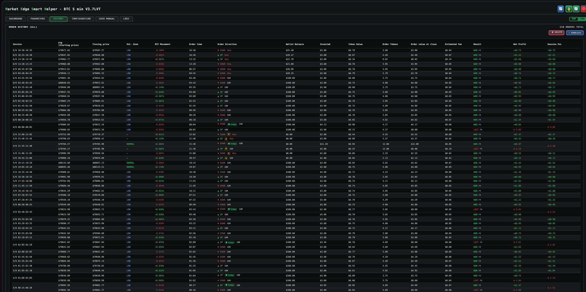This screenshot has height=292, width=586.
Task: Click the Wallet Balance column header
Action: (x=295, y=44)
